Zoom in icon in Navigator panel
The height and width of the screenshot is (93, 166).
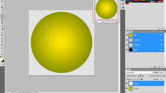coord(116,22)
